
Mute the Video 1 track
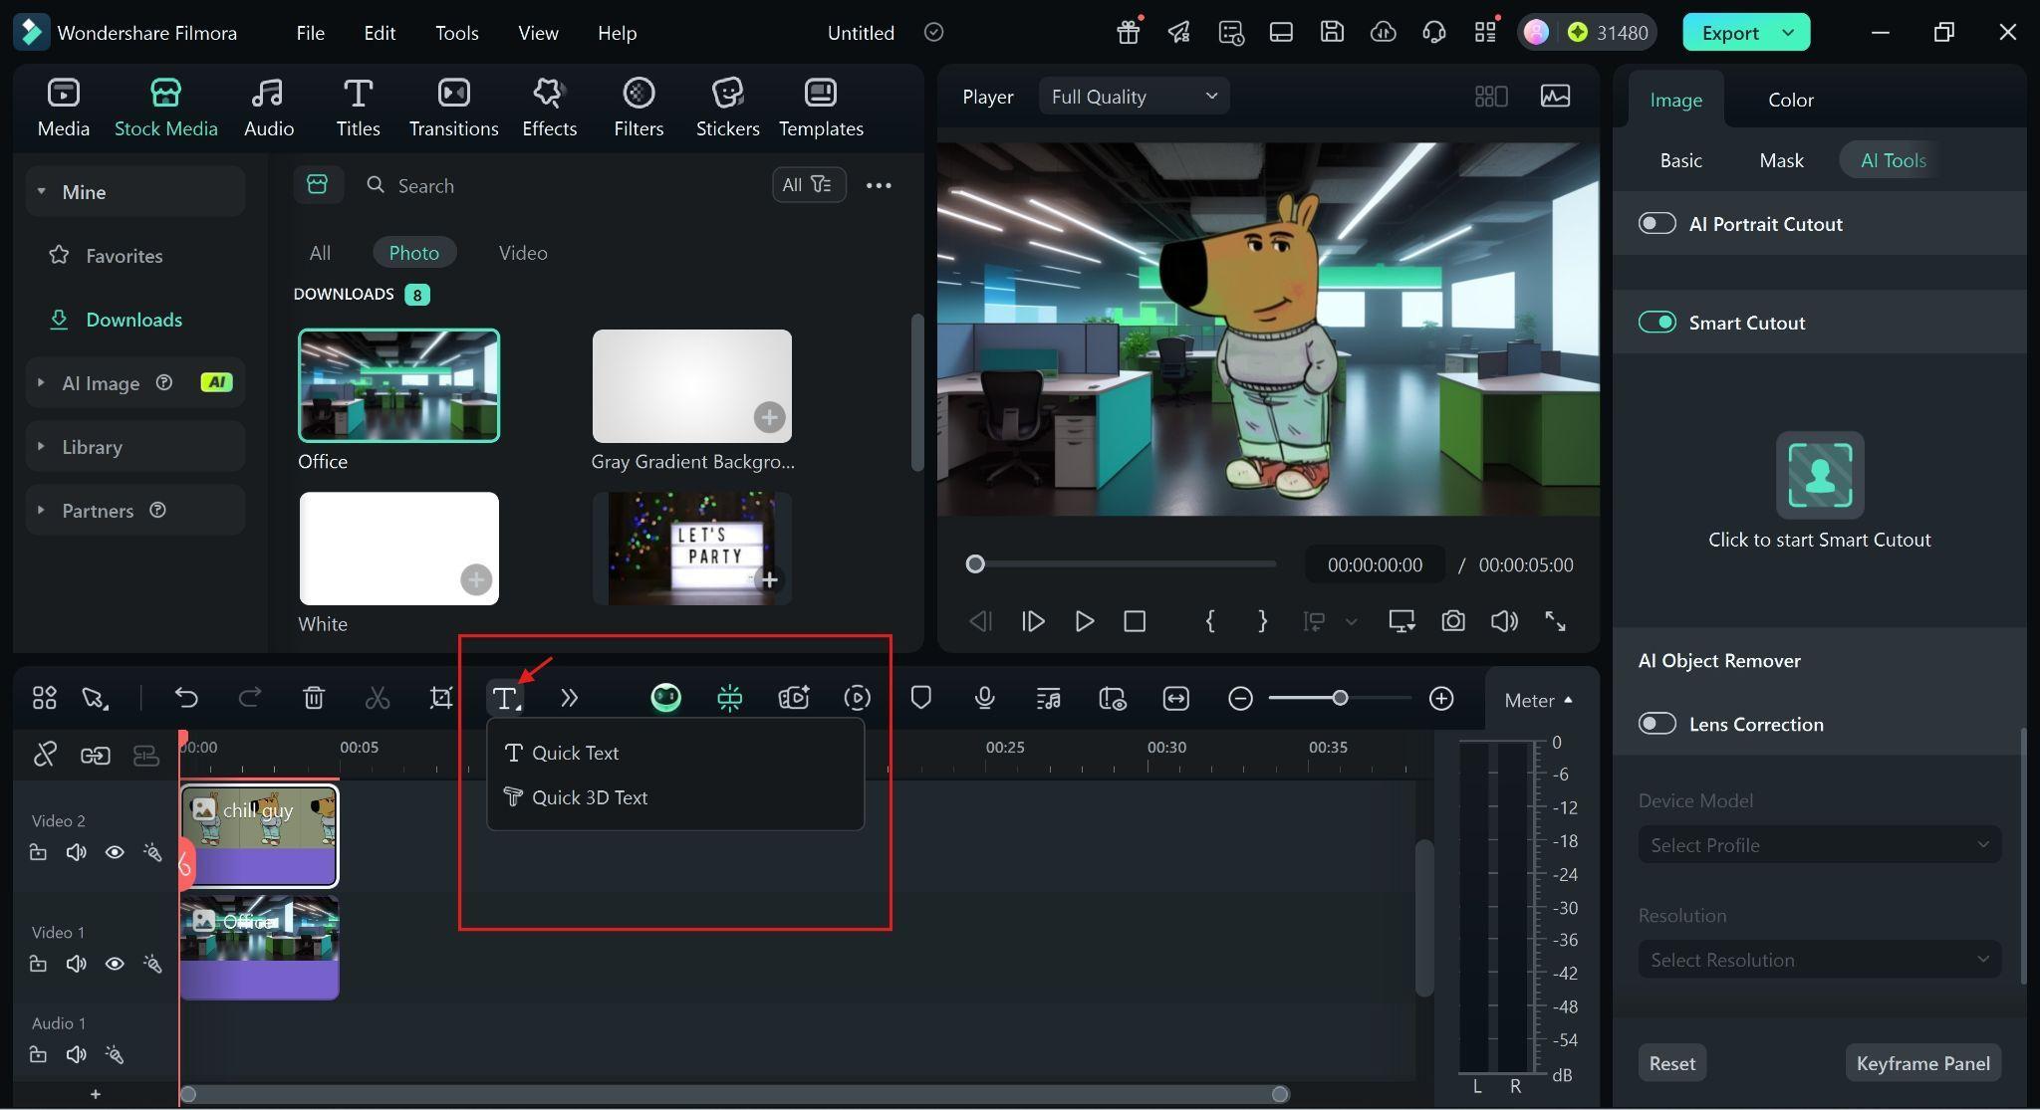(x=76, y=964)
